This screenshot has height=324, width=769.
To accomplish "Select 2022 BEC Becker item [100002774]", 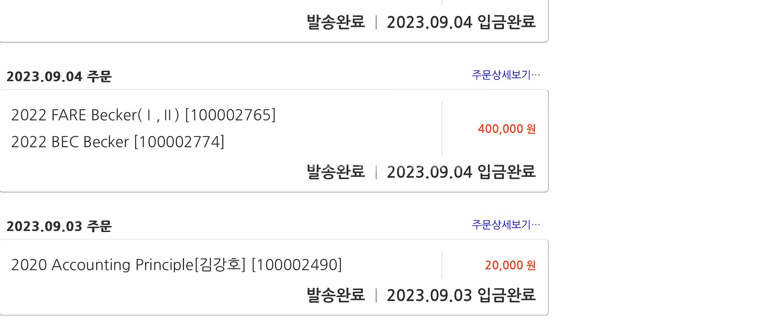I will click(118, 142).
